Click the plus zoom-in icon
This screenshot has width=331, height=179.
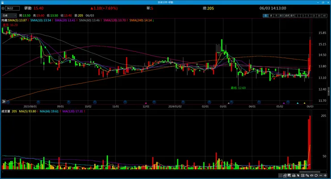[325, 175]
